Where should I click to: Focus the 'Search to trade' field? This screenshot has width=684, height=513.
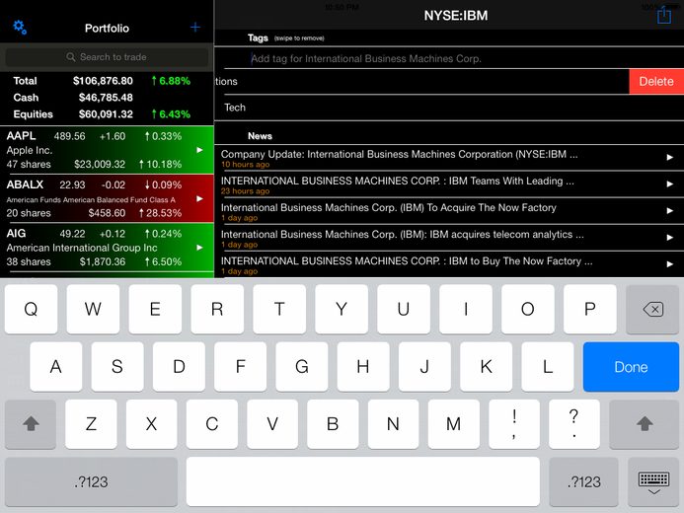coord(107,57)
